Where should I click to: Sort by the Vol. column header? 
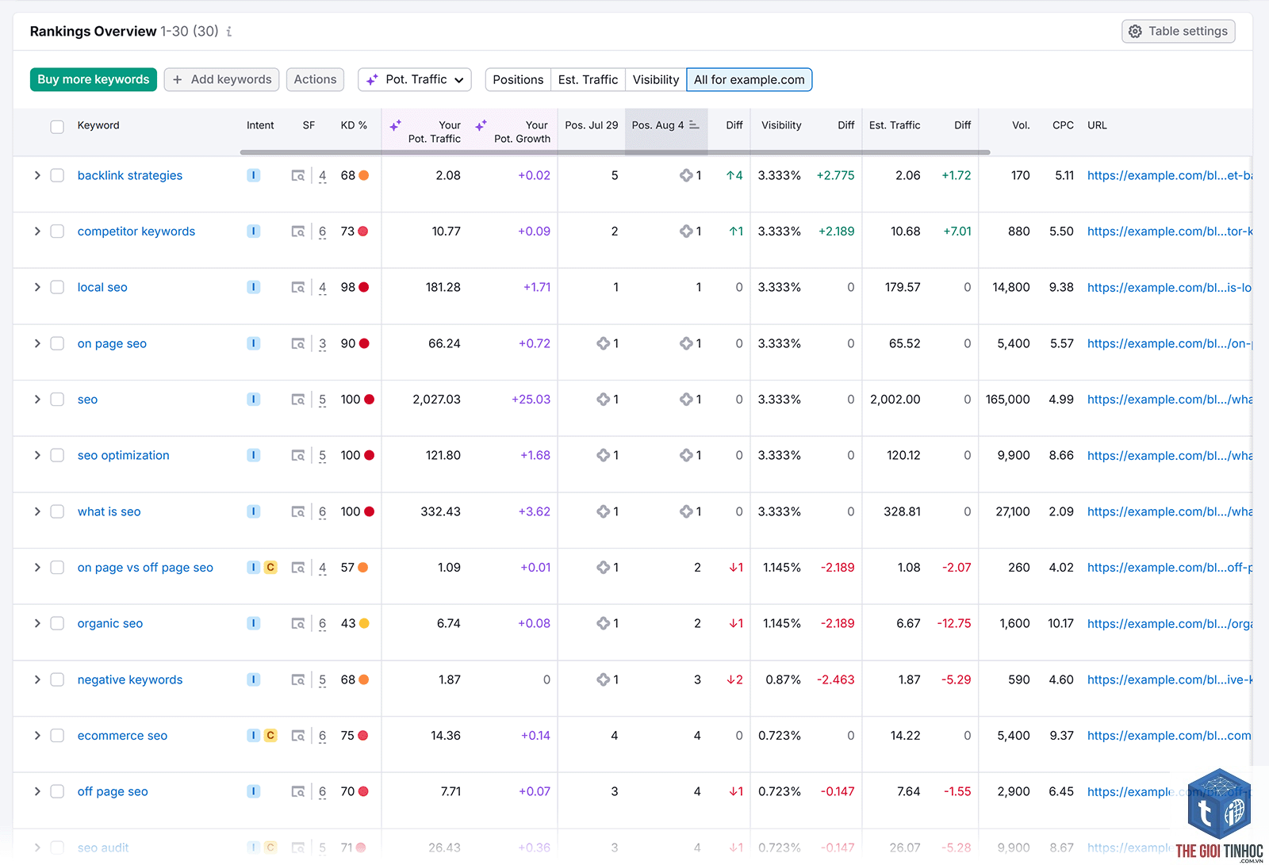1021,125
